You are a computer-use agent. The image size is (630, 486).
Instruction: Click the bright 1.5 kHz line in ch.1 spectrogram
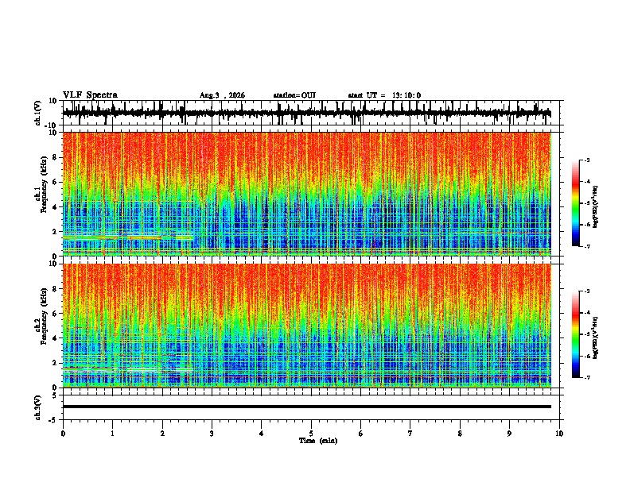pyautogui.click(x=128, y=237)
